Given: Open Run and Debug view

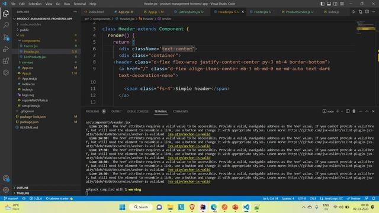Looking at the screenshot, I should 6,49.
